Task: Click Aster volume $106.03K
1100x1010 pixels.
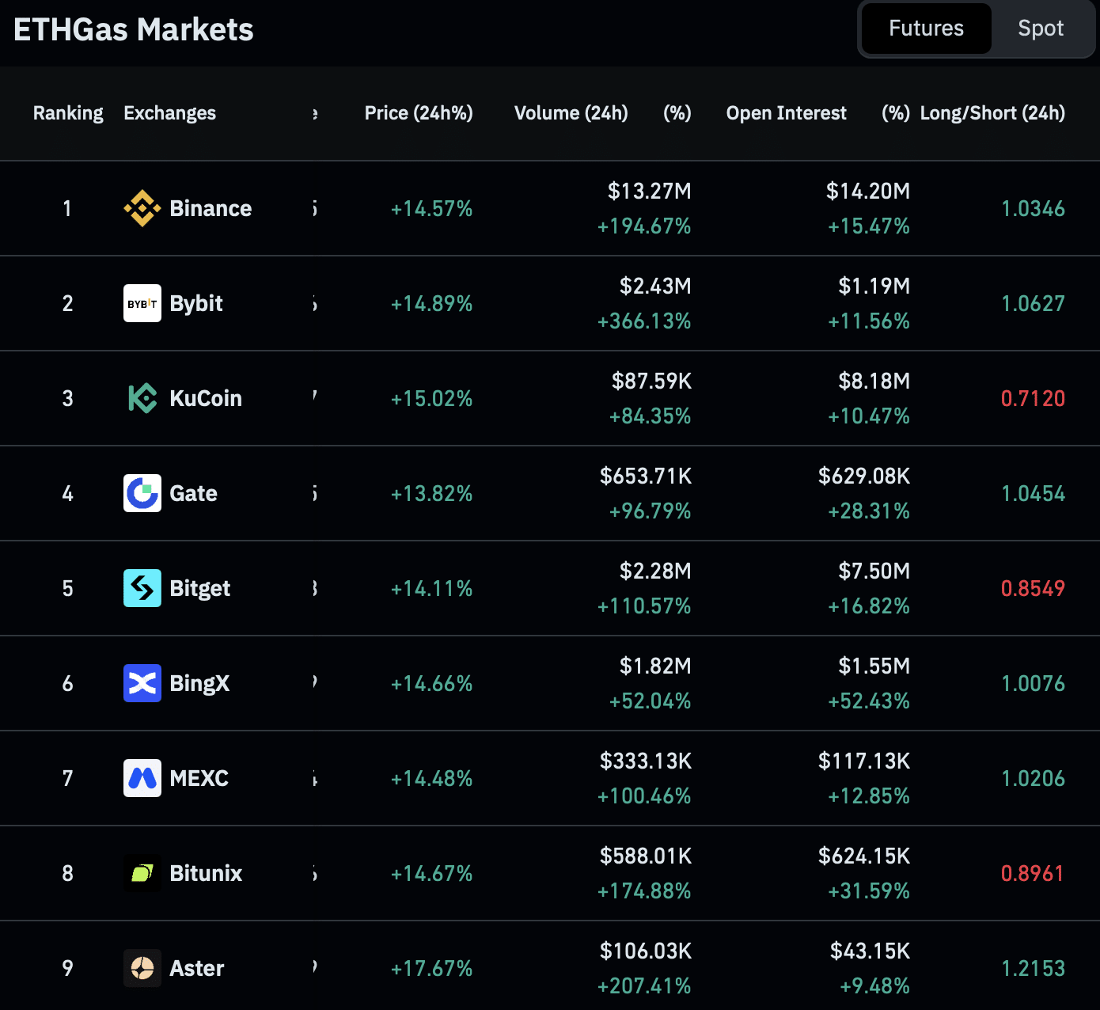Action: coord(646,951)
